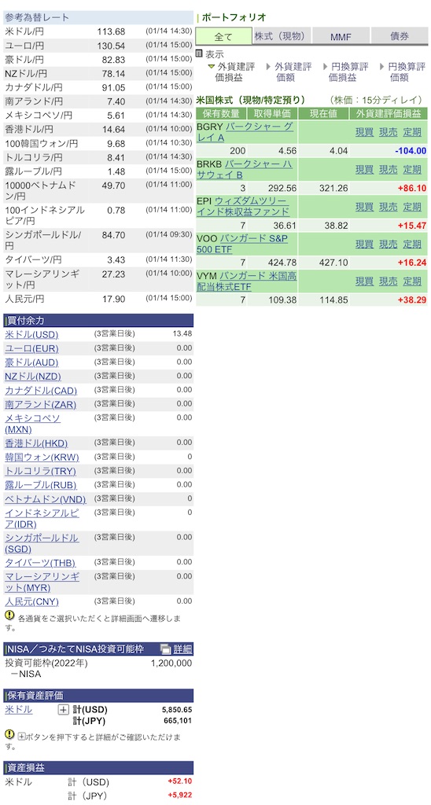
Task: Open ユーロ(EUR) buying power details
Action: coord(31,348)
